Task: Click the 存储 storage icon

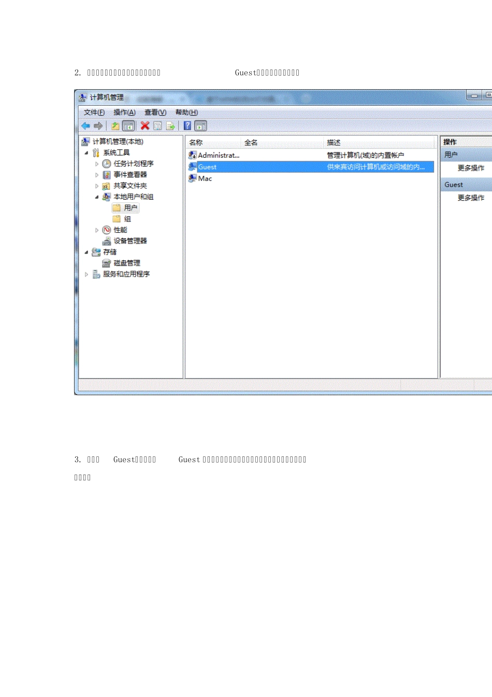Action: pyautogui.click(x=96, y=252)
